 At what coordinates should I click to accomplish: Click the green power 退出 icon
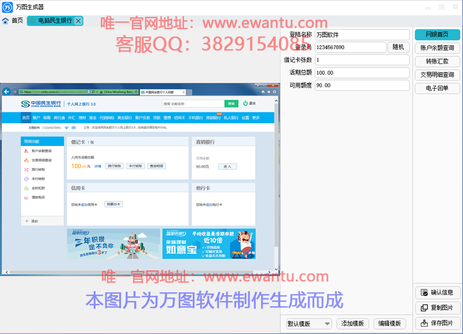click(245, 103)
